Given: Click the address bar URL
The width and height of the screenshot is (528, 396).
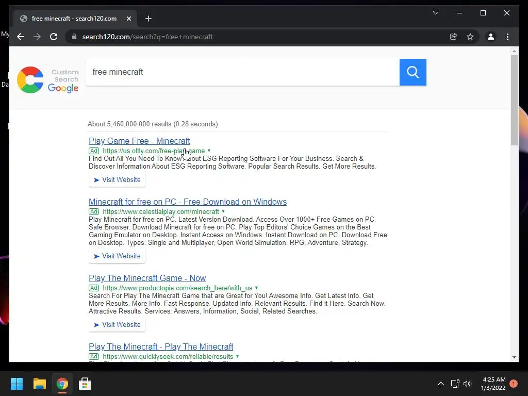Looking at the screenshot, I should 147,37.
